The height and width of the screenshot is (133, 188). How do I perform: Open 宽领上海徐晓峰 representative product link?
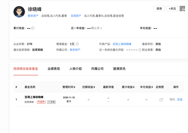(122, 44)
